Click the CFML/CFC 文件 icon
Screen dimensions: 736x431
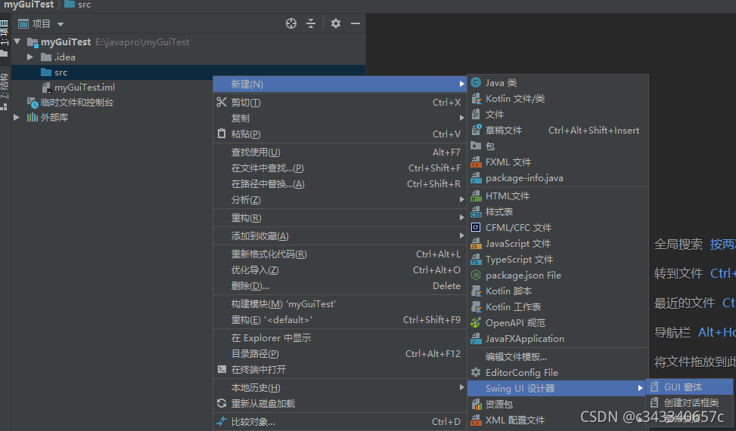476,228
